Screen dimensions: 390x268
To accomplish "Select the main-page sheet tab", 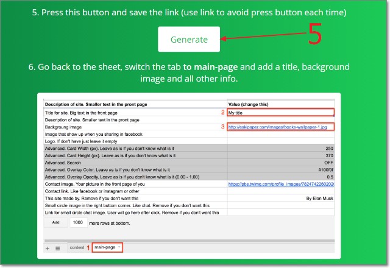I will (x=104, y=247).
